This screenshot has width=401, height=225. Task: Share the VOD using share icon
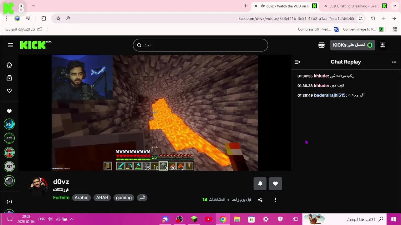pos(260,200)
